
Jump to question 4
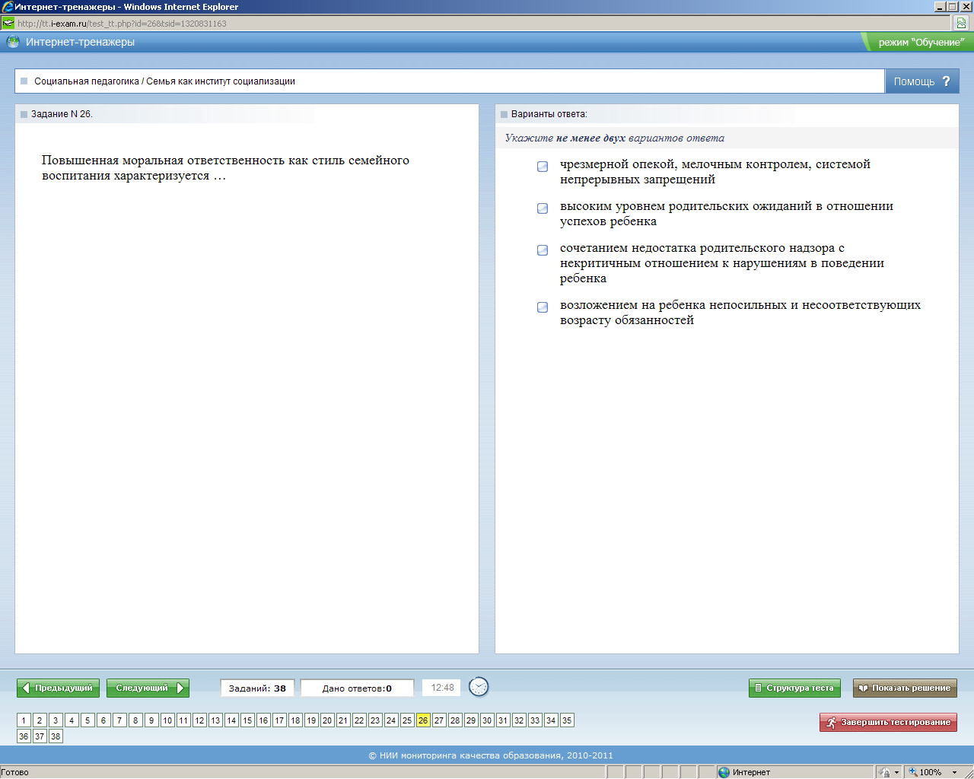[72, 720]
